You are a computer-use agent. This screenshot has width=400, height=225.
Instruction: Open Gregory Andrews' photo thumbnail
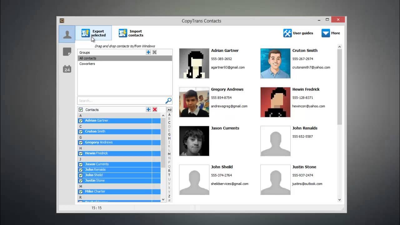point(194,102)
